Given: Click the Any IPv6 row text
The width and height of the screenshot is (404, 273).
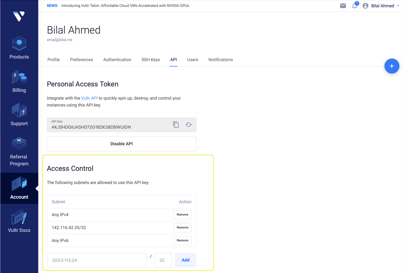Looking at the screenshot, I should (x=60, y=240).
